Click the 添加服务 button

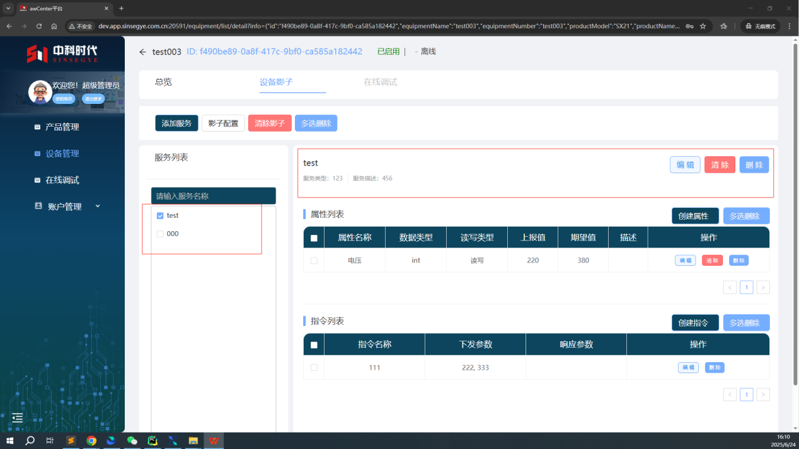(x=176, y=123)
